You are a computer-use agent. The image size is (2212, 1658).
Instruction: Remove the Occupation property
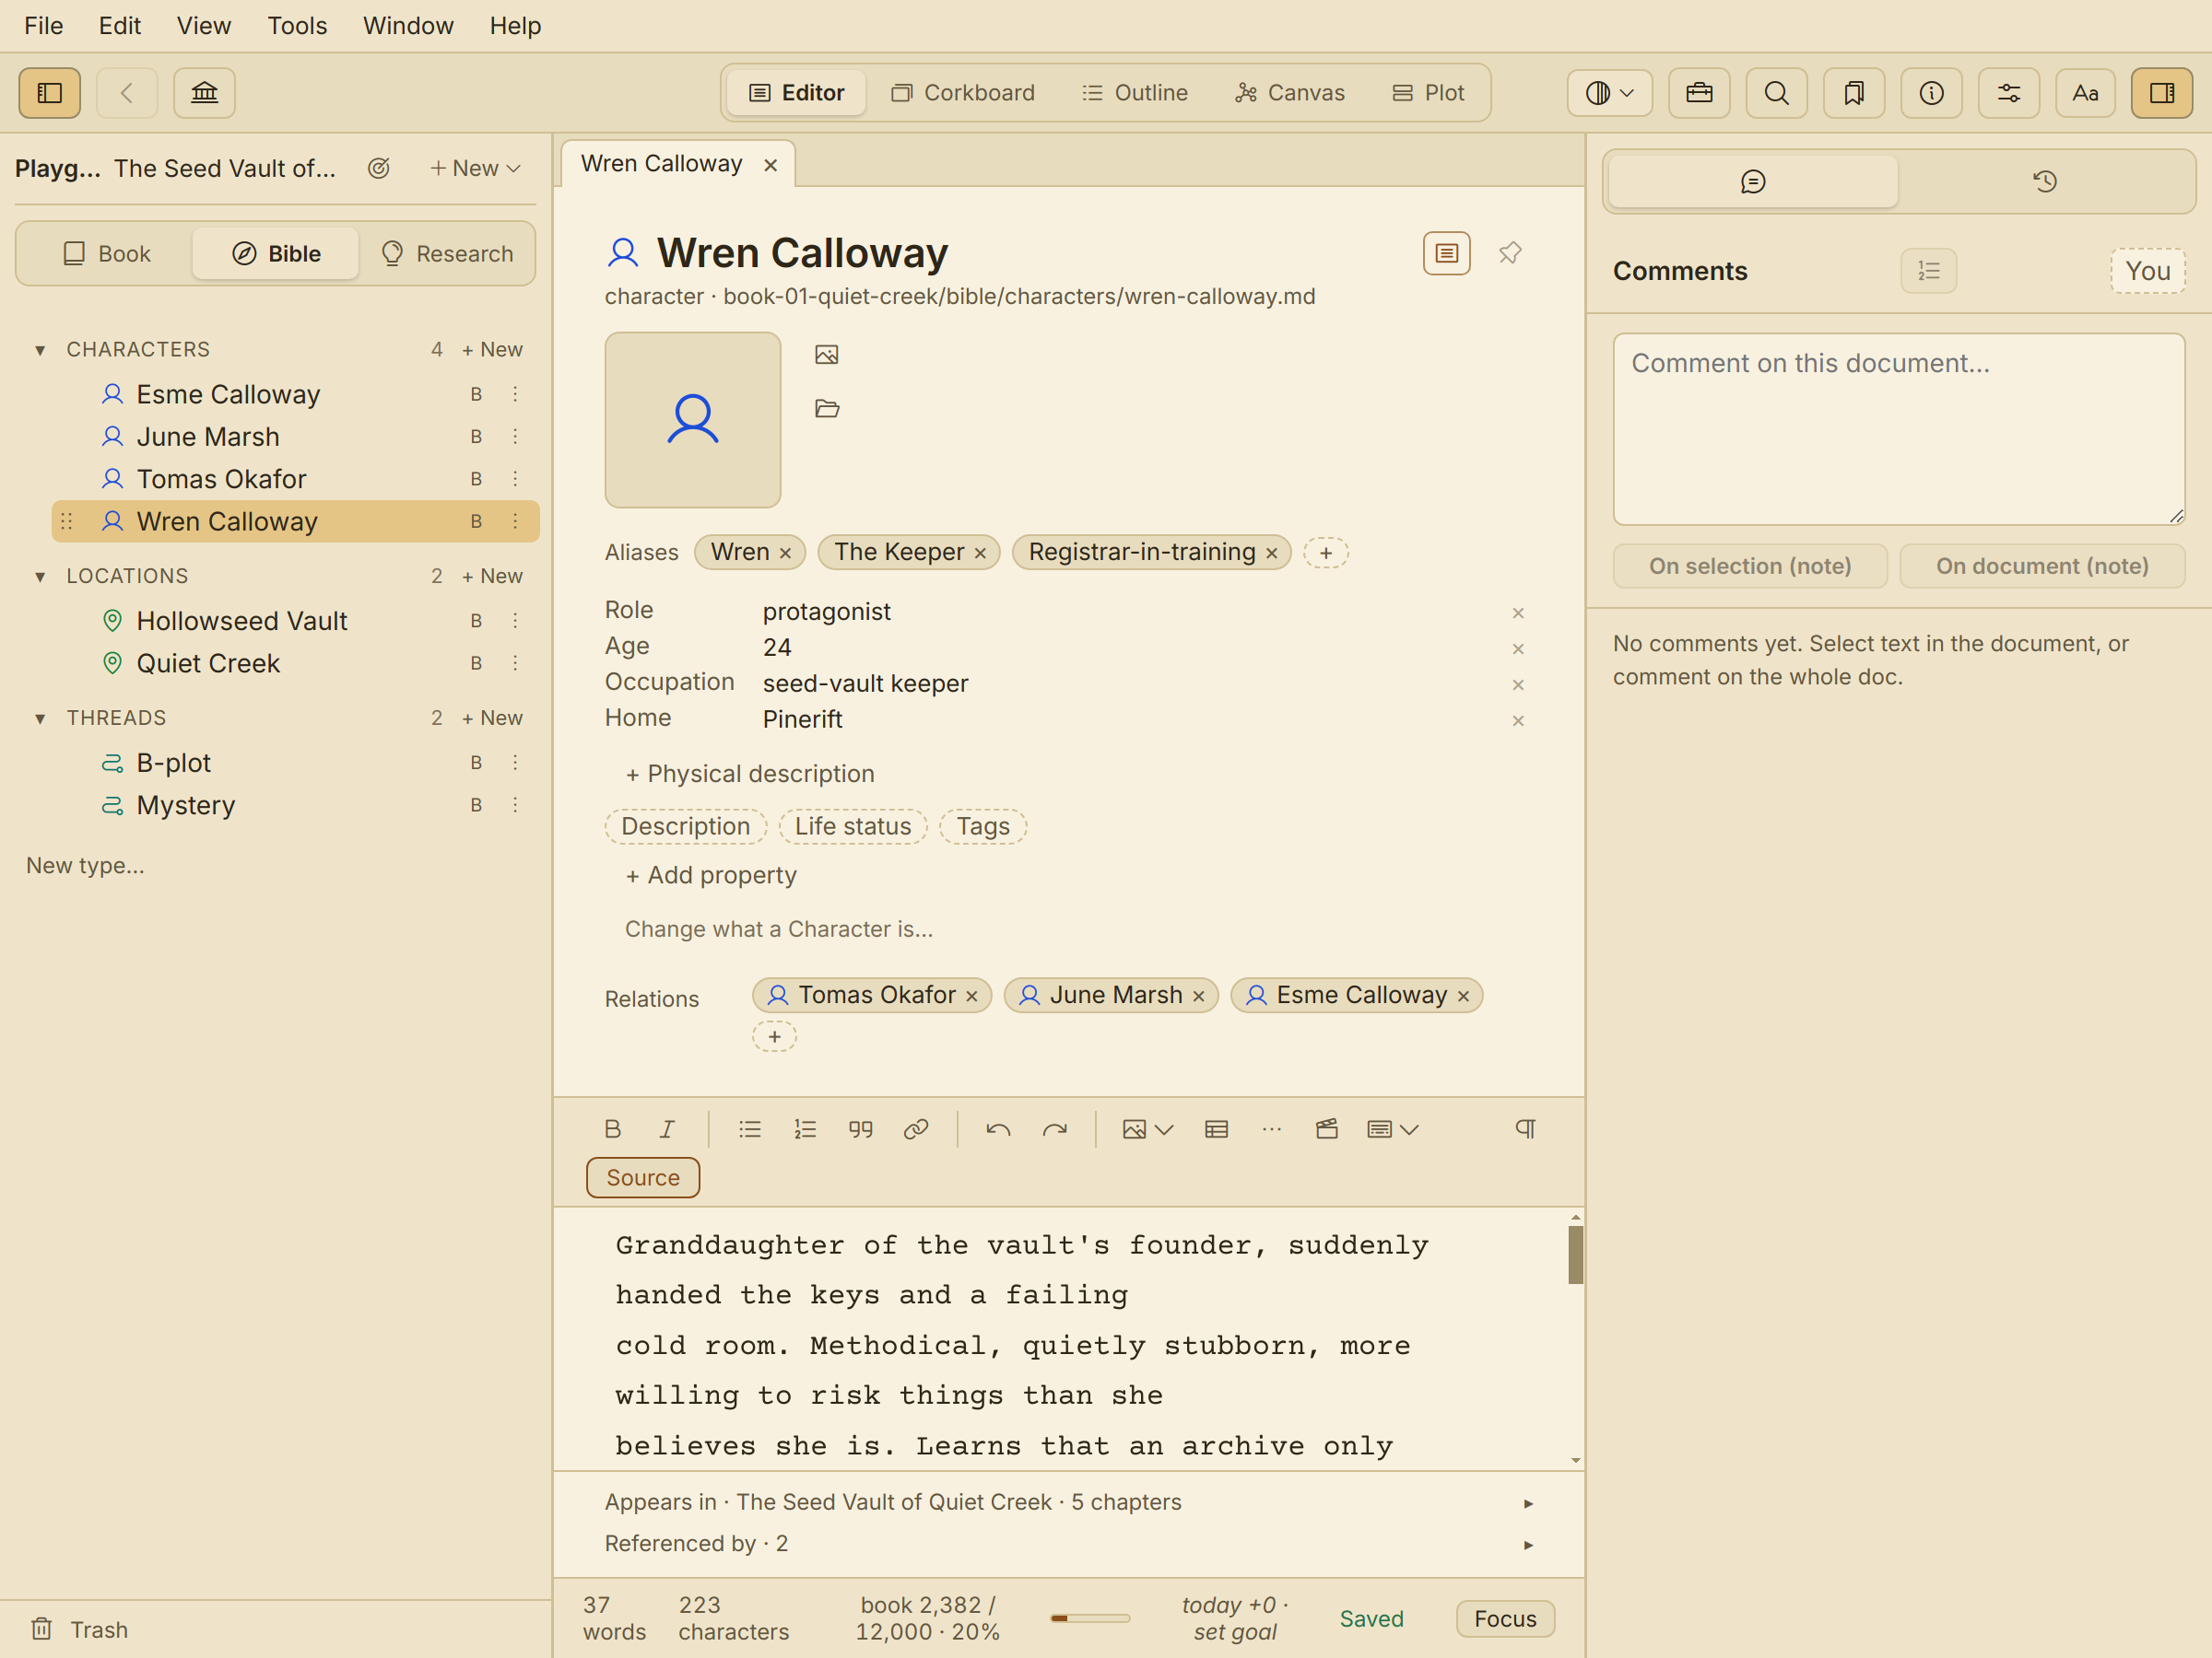tap(1518, 684)
